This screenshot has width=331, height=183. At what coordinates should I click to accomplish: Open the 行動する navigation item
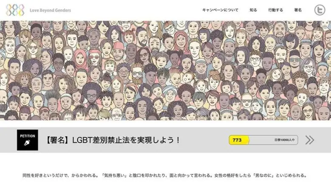tap(275, 10)
